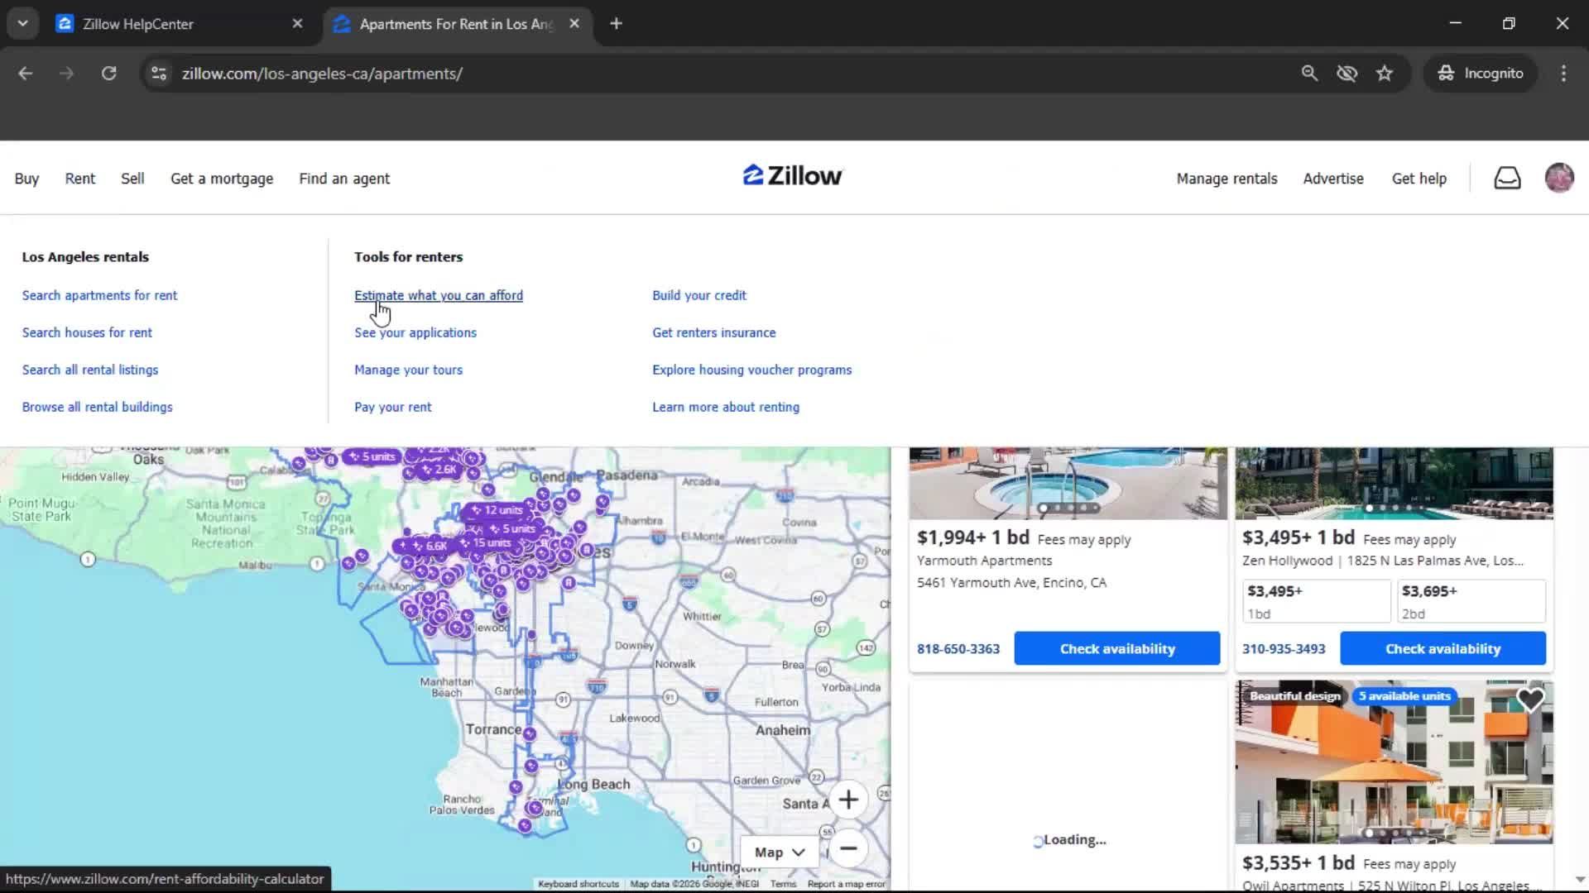Zoom out on the map with minus button
The width and height of the screenshot is (1589, 893).
[849, 849]
